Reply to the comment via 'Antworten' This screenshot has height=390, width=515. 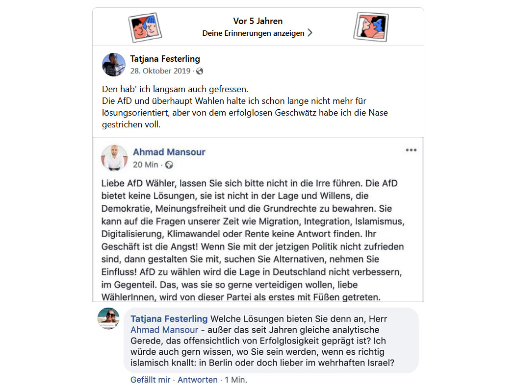198,380
